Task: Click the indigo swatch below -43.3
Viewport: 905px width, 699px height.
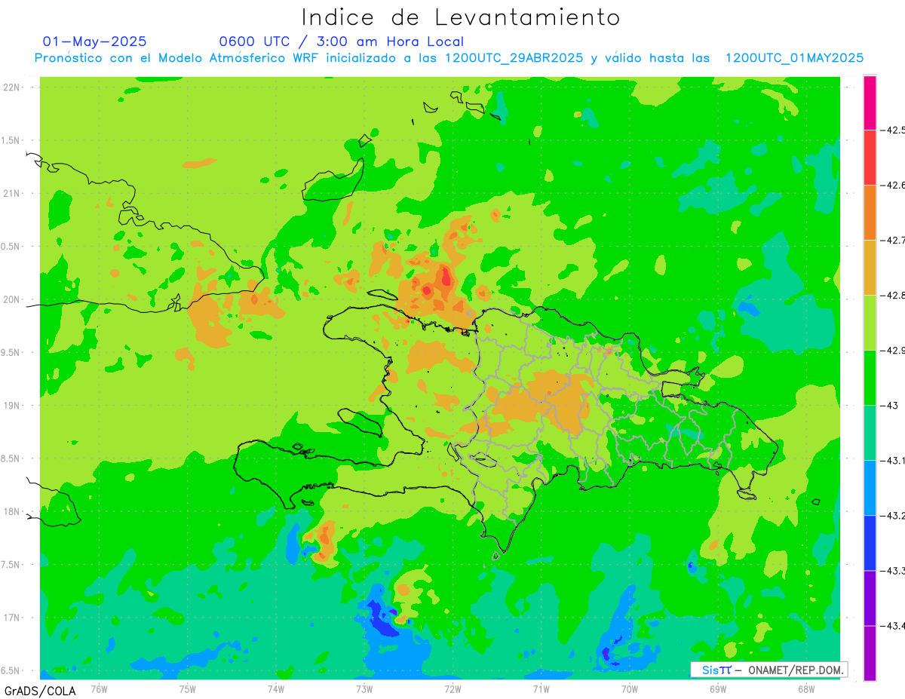Action: [x=870, y=598]
